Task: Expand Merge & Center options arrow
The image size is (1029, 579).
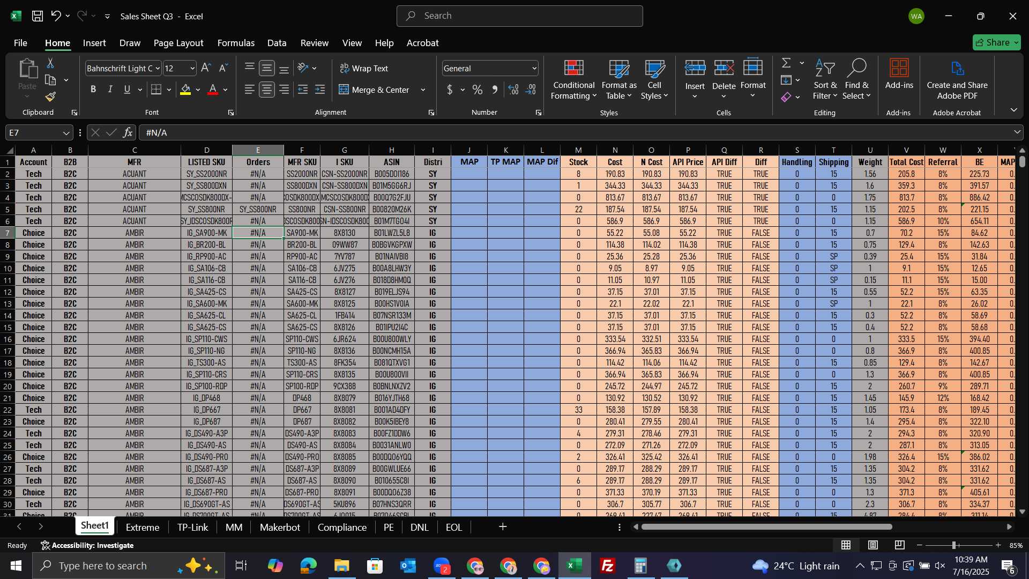Action: tap(423, 90)
